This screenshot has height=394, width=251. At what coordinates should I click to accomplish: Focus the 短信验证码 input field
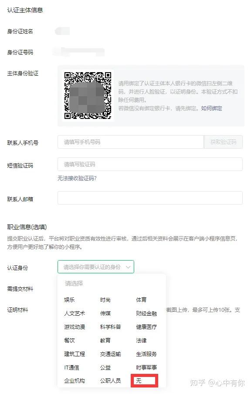click(x=150, y=164)
